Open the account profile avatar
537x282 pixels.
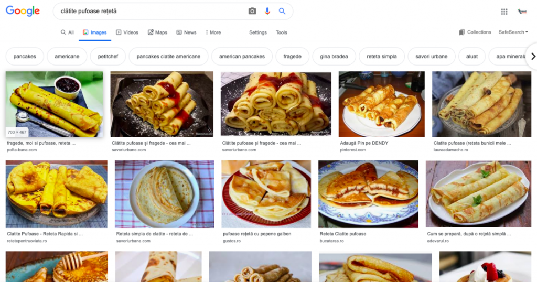522,12
